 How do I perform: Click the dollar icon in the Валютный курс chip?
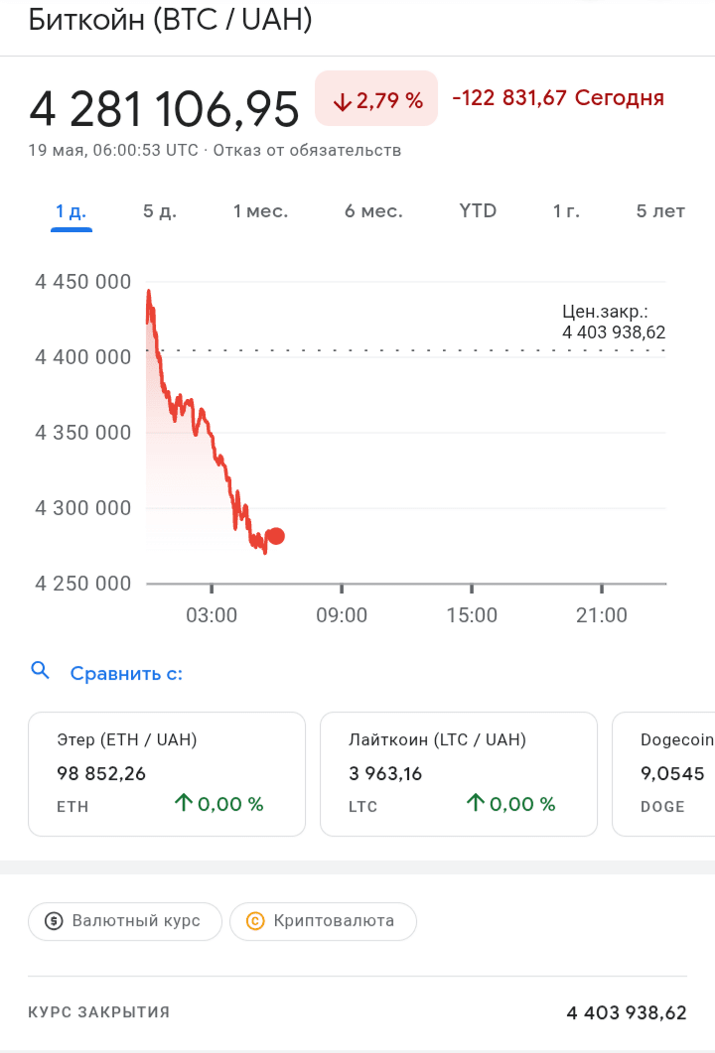pyautogui.click(x=55, y=921)
